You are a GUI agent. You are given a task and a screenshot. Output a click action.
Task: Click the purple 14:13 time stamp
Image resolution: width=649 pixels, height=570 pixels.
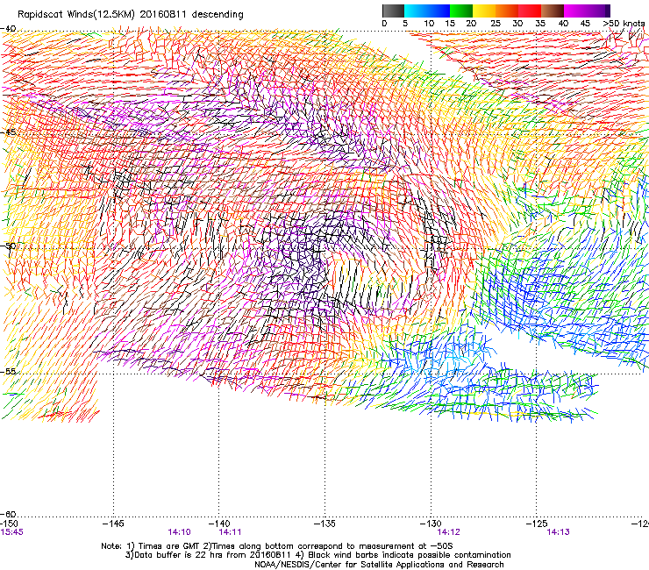558,532
